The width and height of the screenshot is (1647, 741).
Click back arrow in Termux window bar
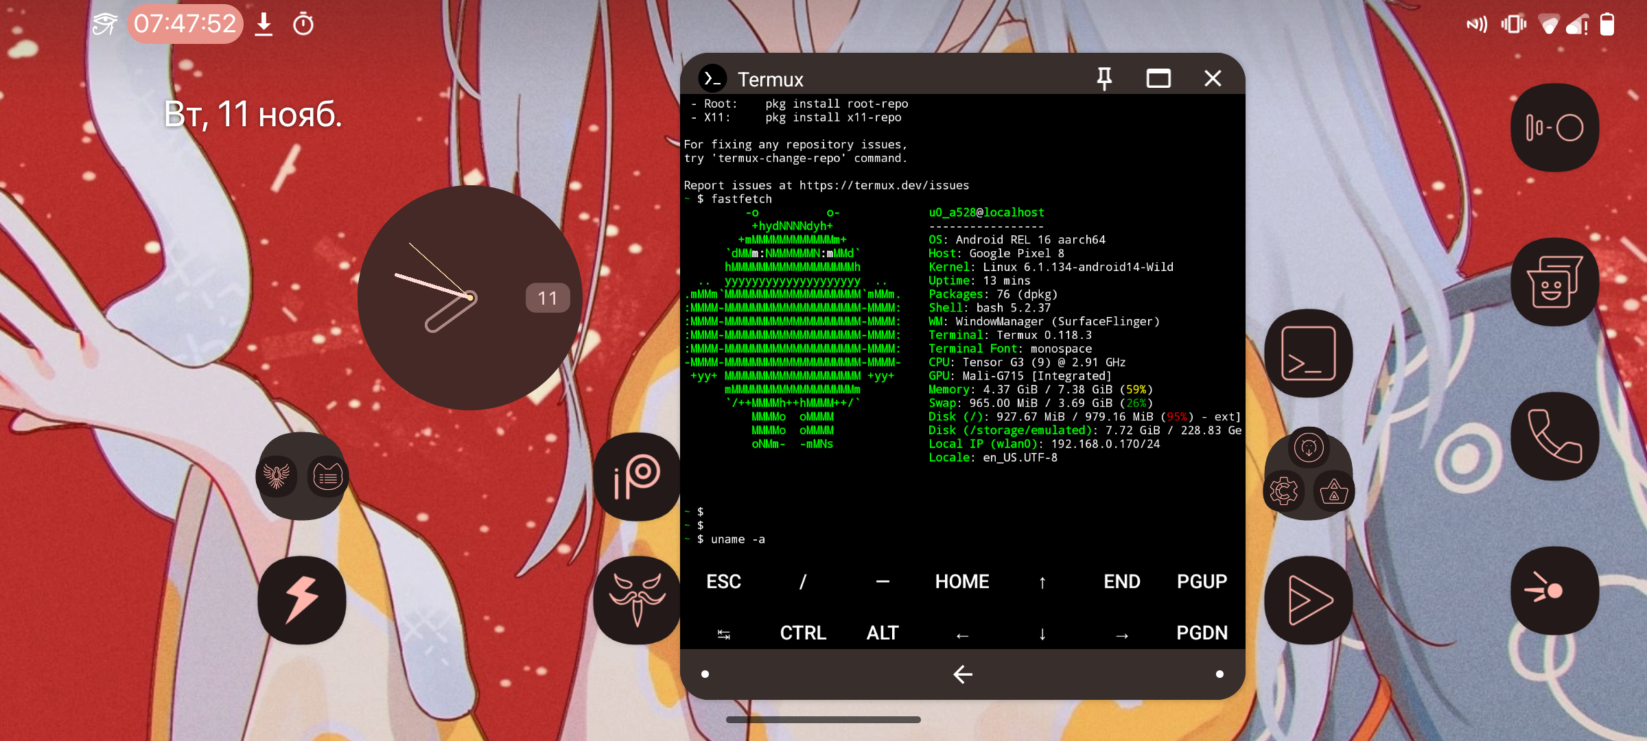[x=962, y=674]
